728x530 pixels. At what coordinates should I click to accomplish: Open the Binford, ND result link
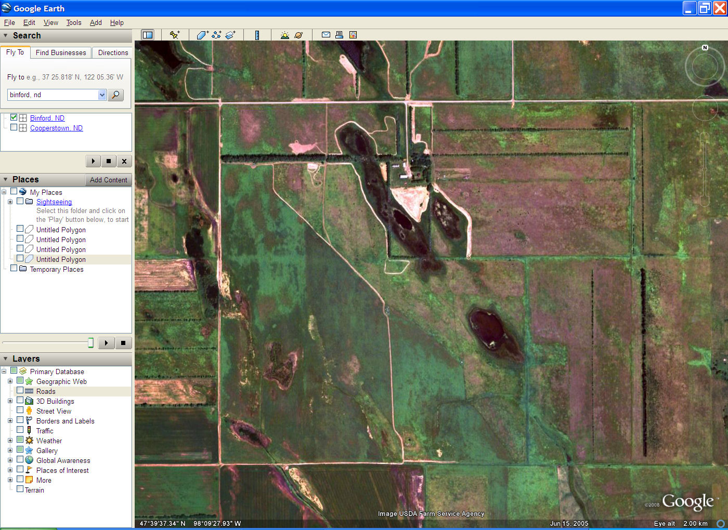click(x=47, y=118)
